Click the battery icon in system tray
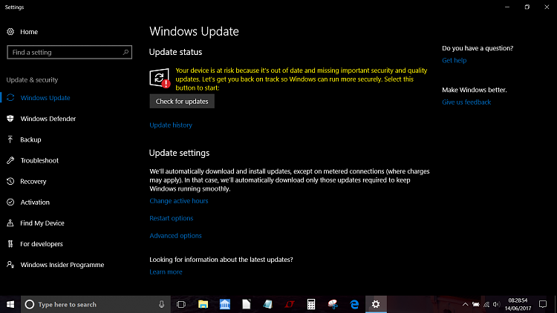 click(475, 305)
